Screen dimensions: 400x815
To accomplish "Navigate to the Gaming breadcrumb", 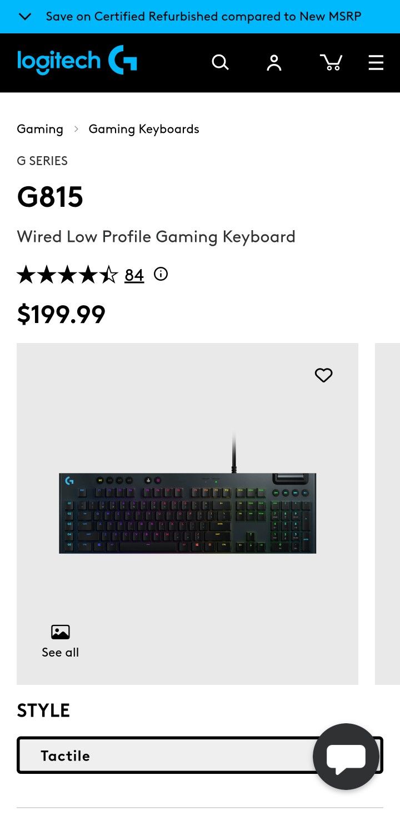I will 40,129.
